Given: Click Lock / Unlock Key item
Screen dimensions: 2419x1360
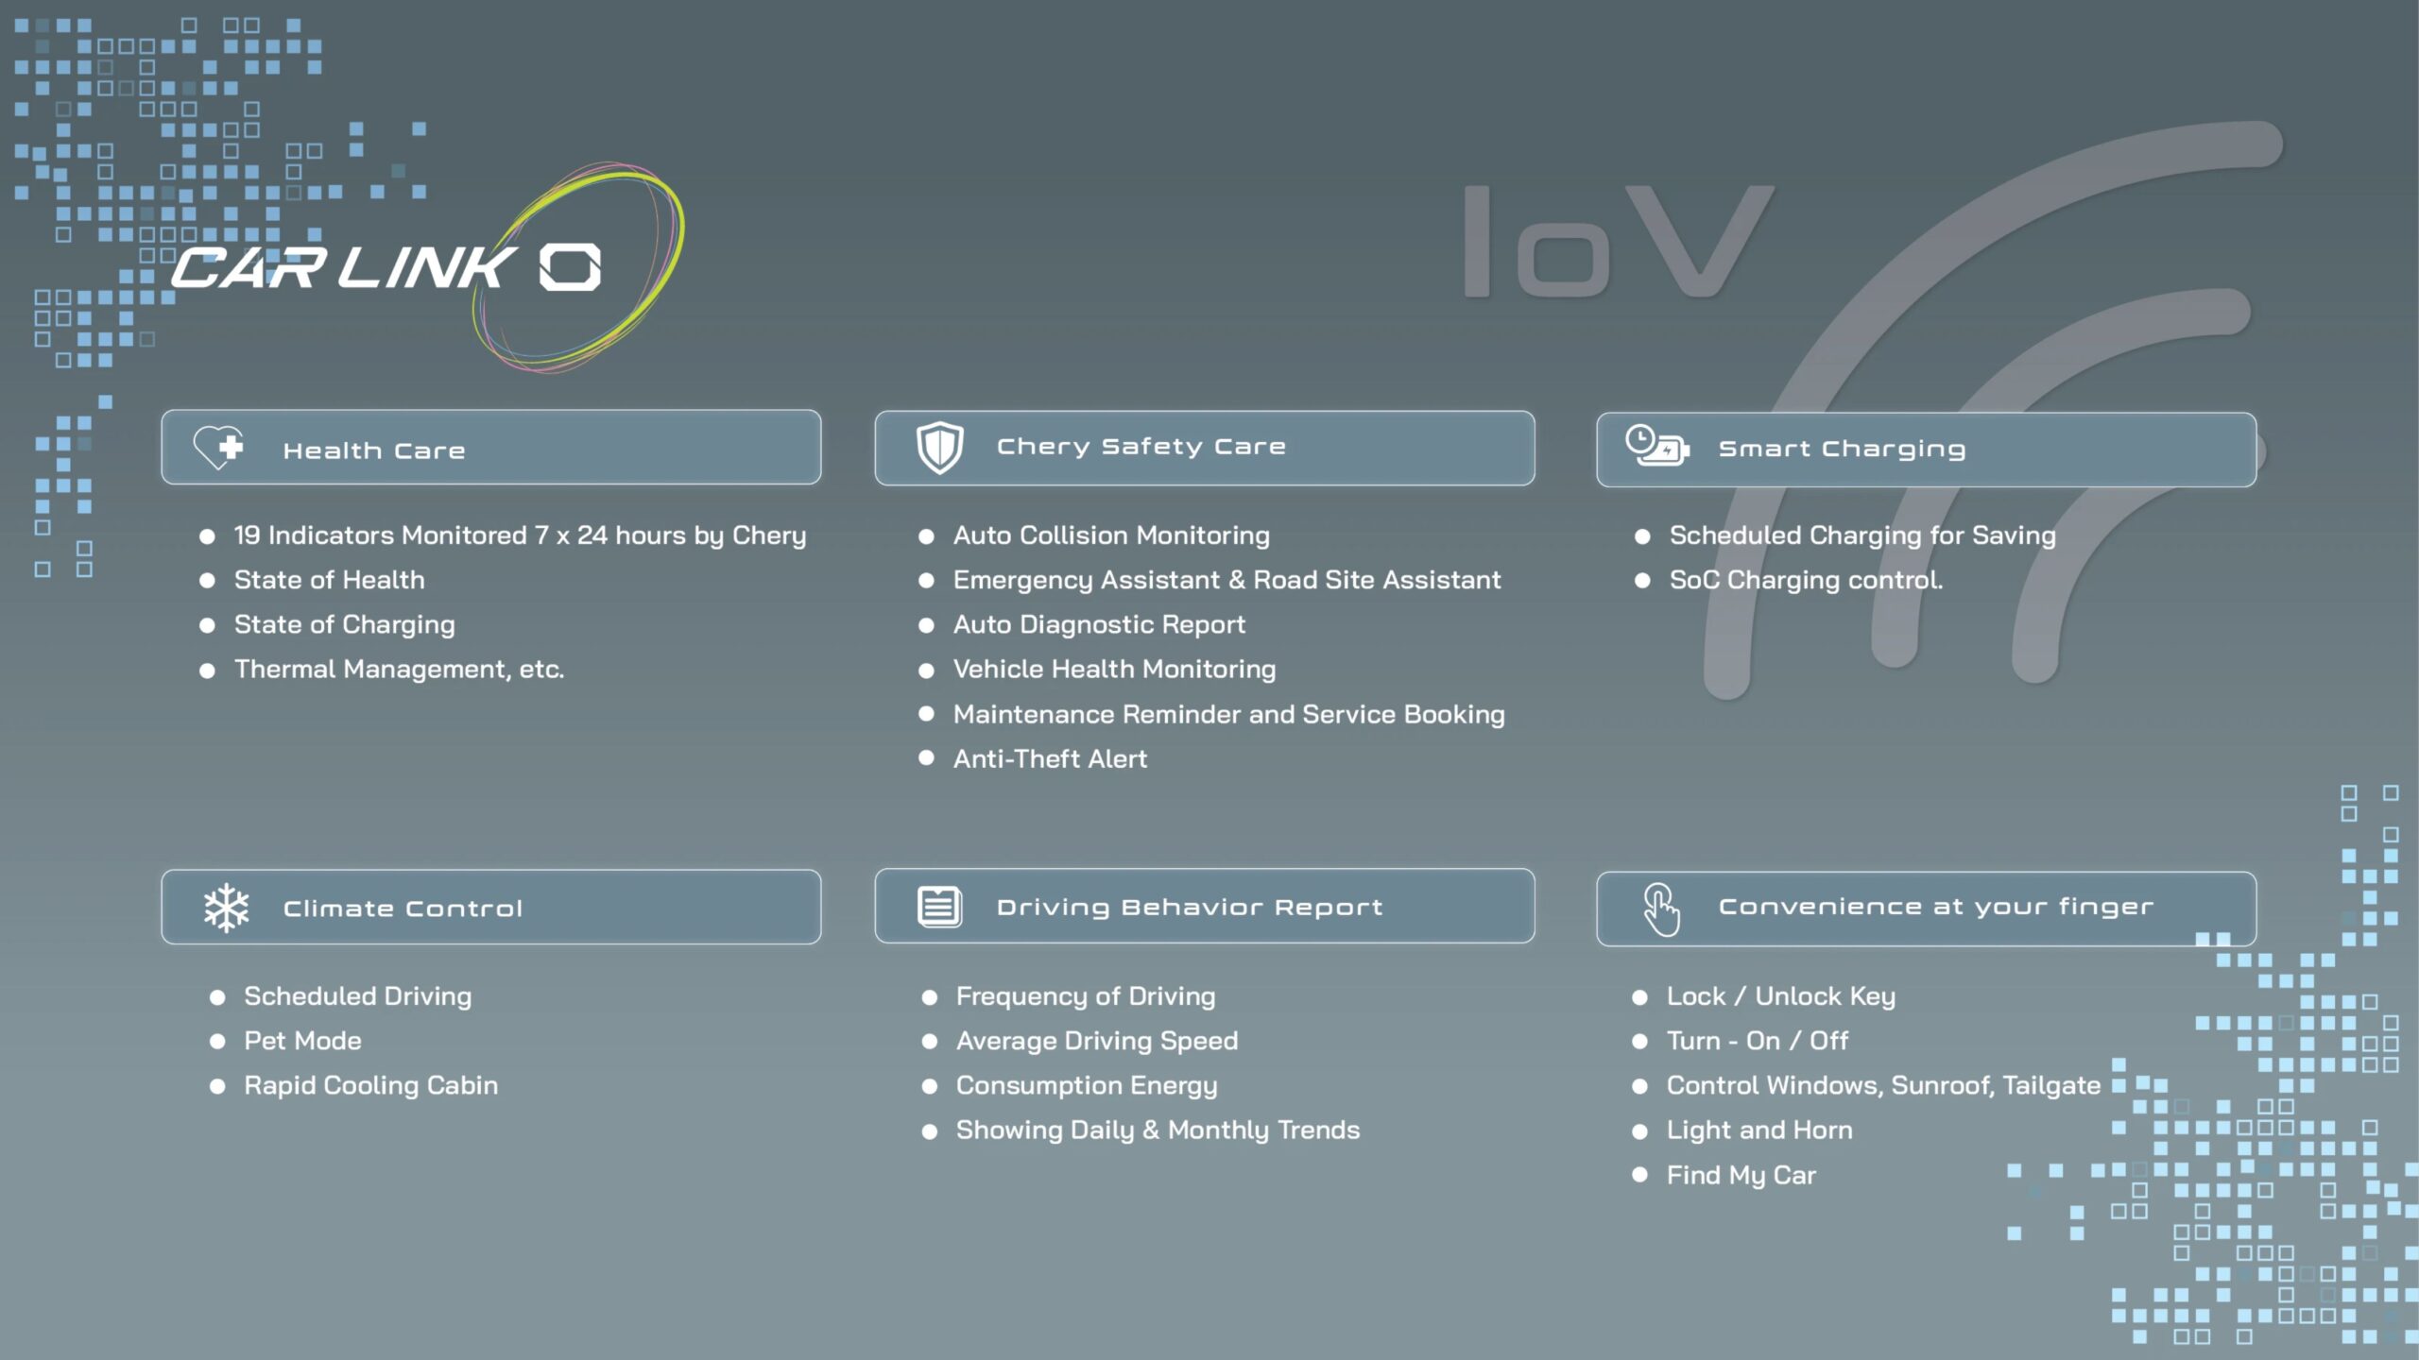Looking at the screenshot, I should point(1780,996).
